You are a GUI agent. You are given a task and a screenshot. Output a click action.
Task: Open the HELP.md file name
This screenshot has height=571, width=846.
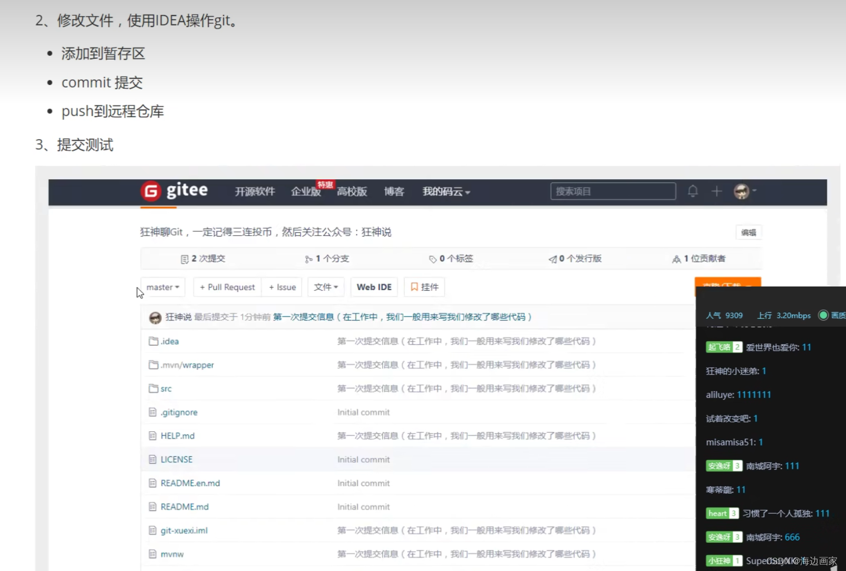[x=178, y=436]
